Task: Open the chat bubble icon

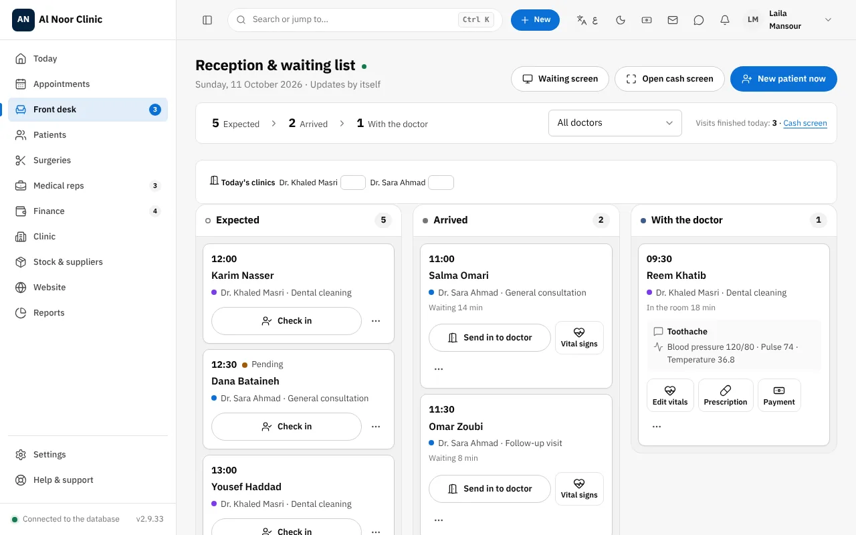Action: tap(699, 20)
